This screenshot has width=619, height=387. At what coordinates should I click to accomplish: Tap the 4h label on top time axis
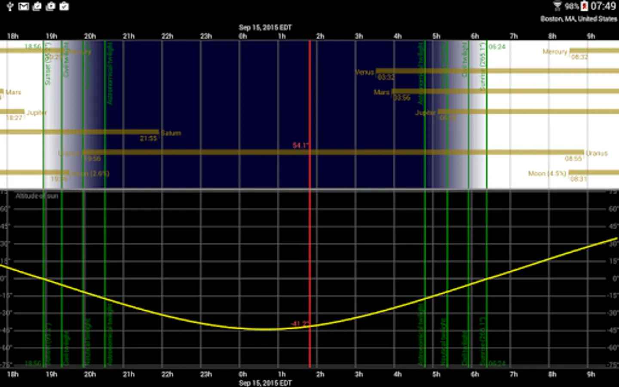[x=398, y=36]
